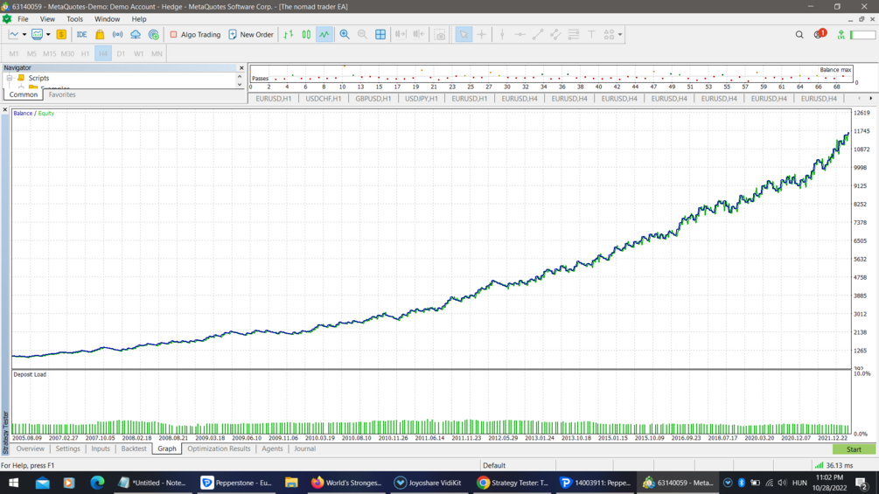Open account notifications with red badge
The width and height of the screenshot is (879, 494).
820,34
